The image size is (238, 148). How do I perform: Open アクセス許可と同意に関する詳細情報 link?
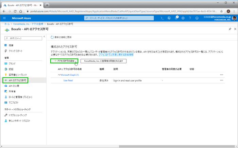(116, 55)
